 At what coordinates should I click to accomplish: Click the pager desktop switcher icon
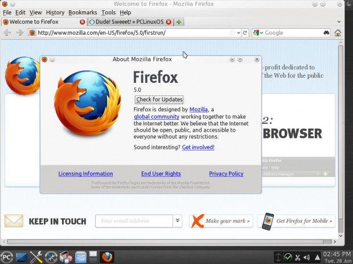pyautogui.click(x=93, y=257)
